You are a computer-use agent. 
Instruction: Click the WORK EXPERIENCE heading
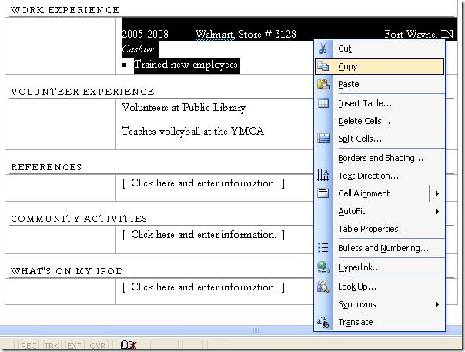point(65,10)
